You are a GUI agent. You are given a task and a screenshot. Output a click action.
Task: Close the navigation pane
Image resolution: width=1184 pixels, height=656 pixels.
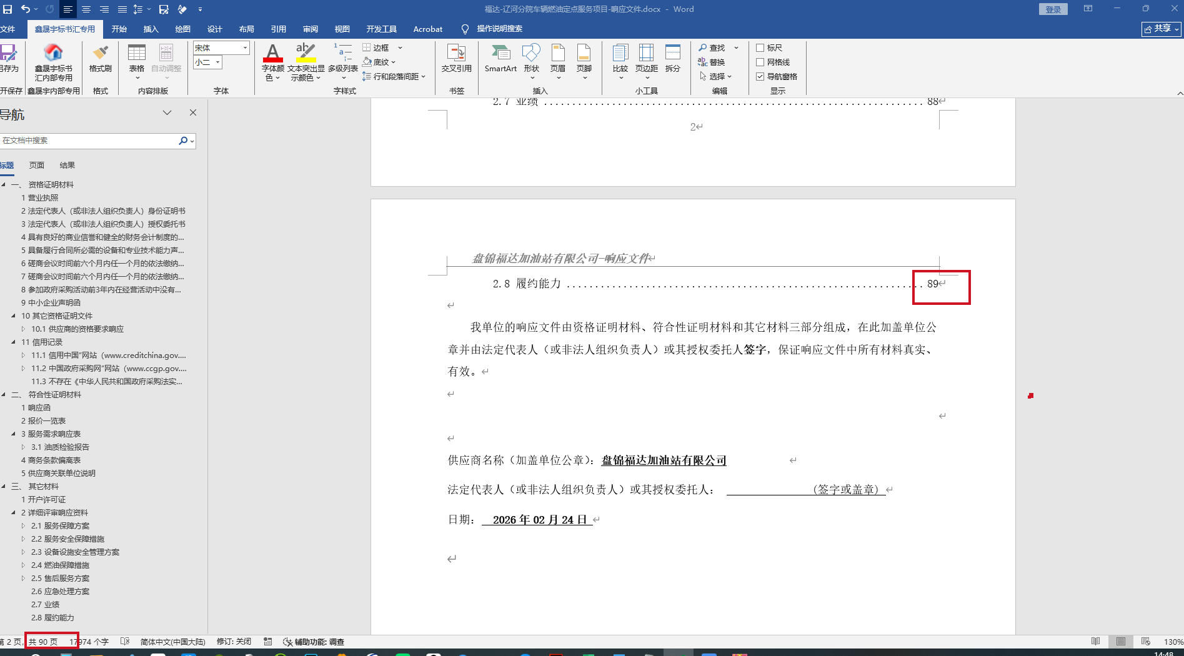[193, 112]
